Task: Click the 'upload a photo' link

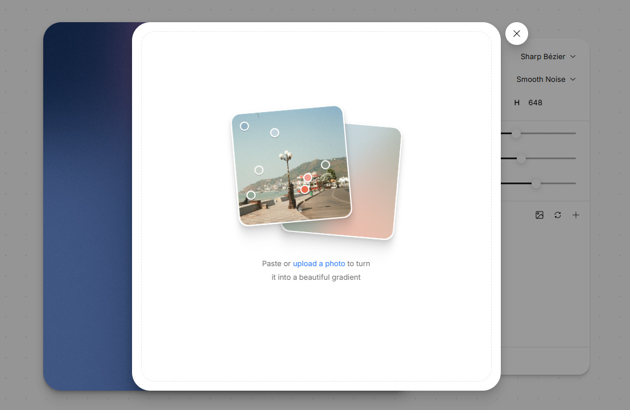Action: [x=319, y=264]
